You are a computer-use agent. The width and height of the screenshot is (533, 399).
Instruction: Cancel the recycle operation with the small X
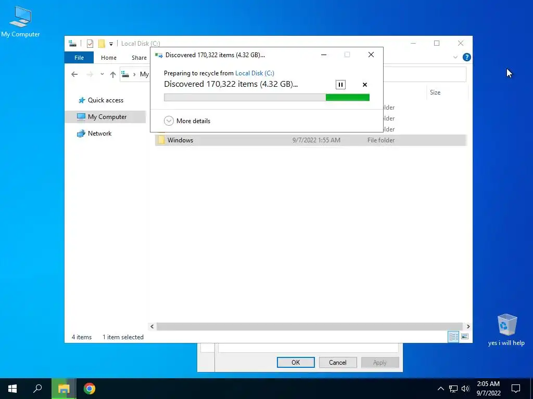[365, 85]
